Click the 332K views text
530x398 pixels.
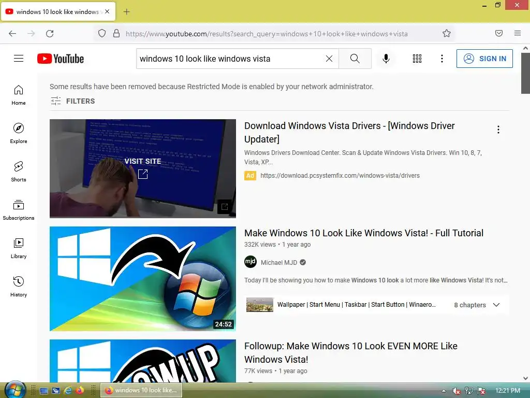pyautogui.click(x=260, y=245)
